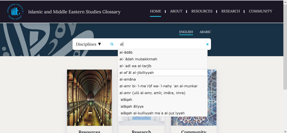The height and width of the screenshot is (133, 287).
Task: Clear the search with the X icon
Action: coord(207,44)
